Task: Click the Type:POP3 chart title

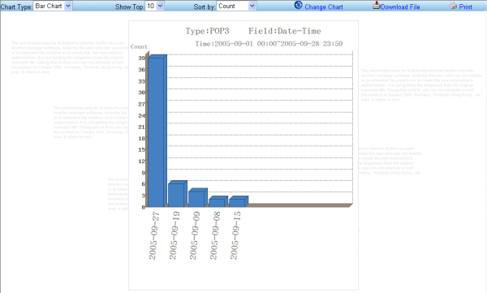Action: tap(207, 31)
